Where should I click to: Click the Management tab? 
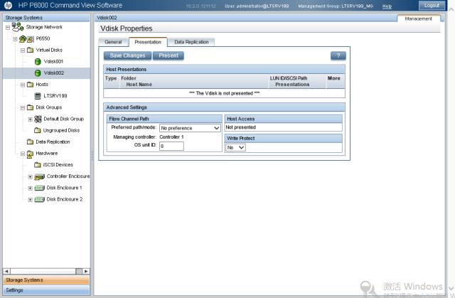coord(419,18)
